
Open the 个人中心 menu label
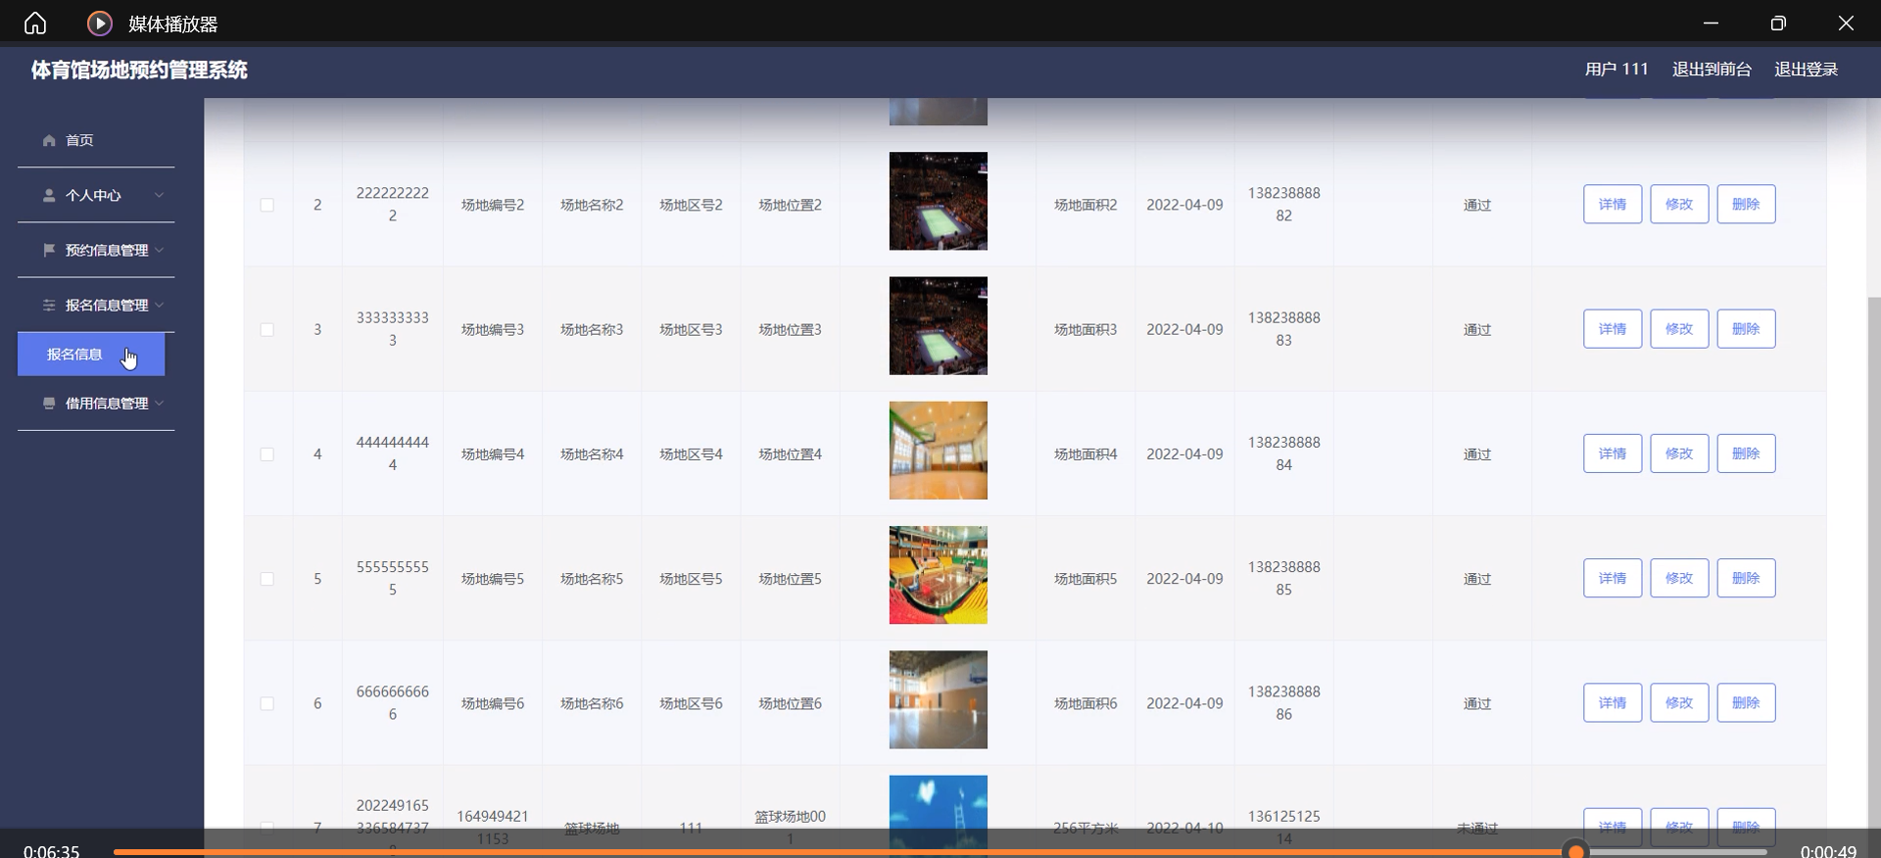tap(93, 195)
